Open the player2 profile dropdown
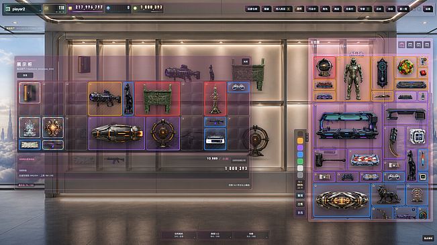The height and width of the screenshot is (245, 437). point(22,9)
